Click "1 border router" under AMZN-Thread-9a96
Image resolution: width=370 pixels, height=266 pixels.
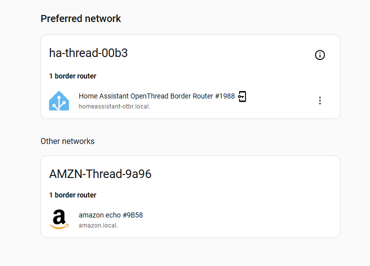72,195
